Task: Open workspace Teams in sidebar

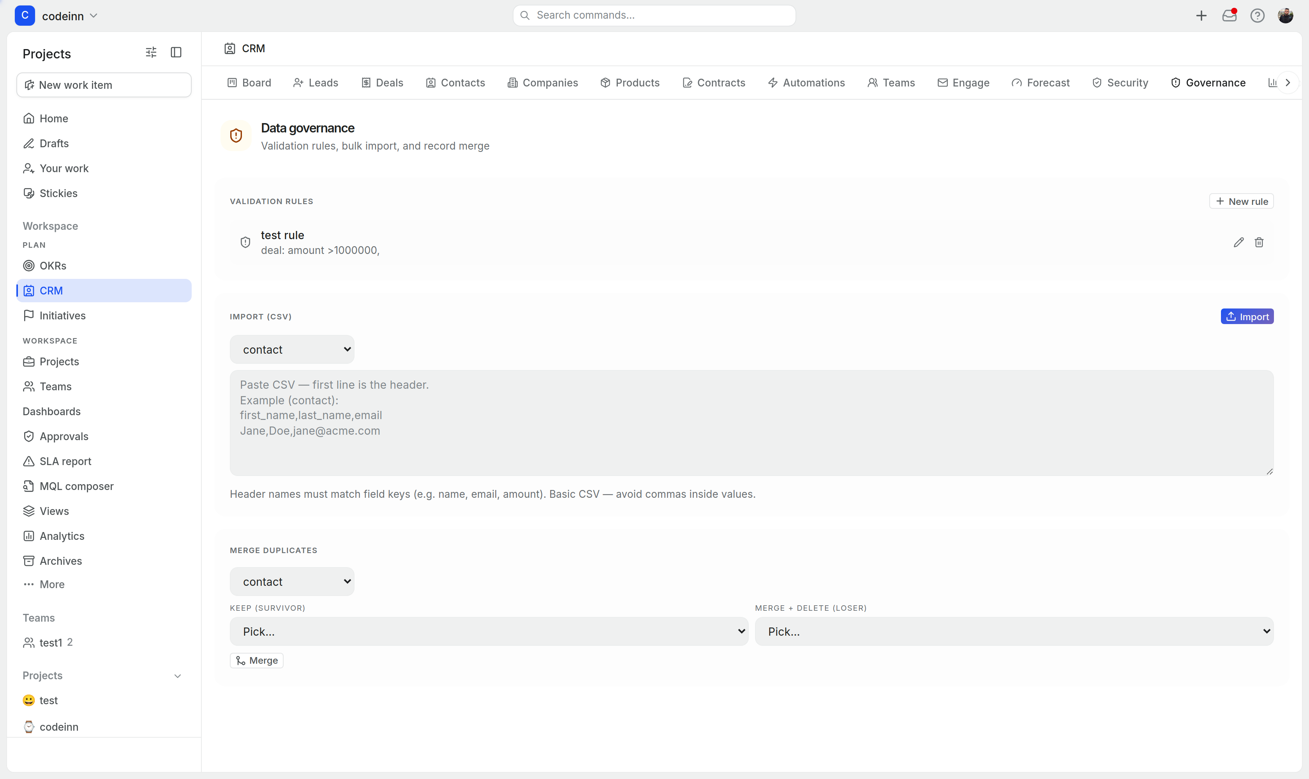Action: [104, 386]
